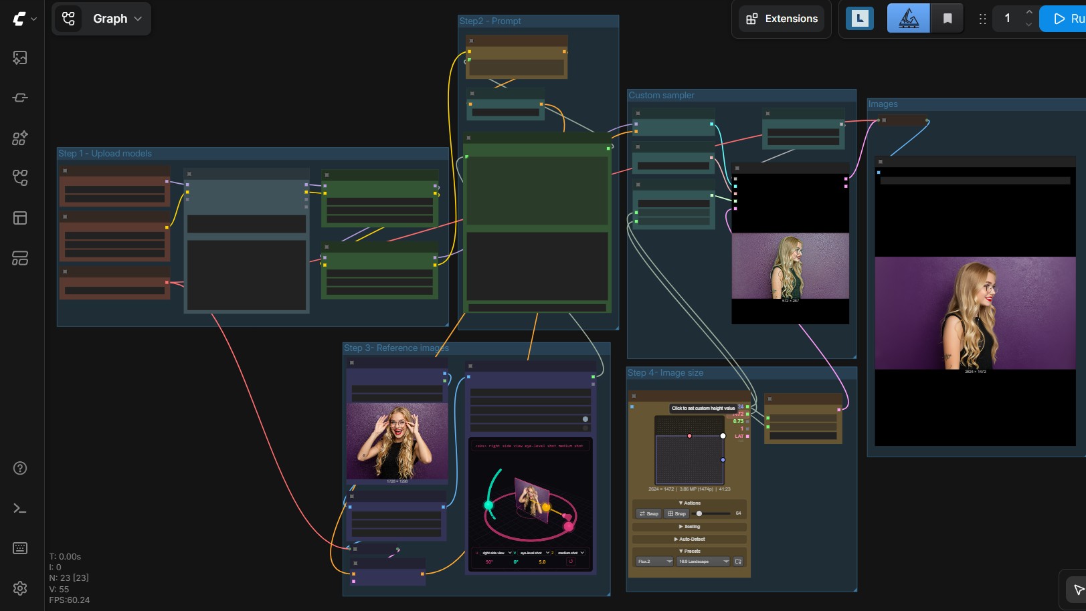Viewport: 1086px width, 611px height.
Task: Open the help center question mark icon
Action: pos(20,468)
